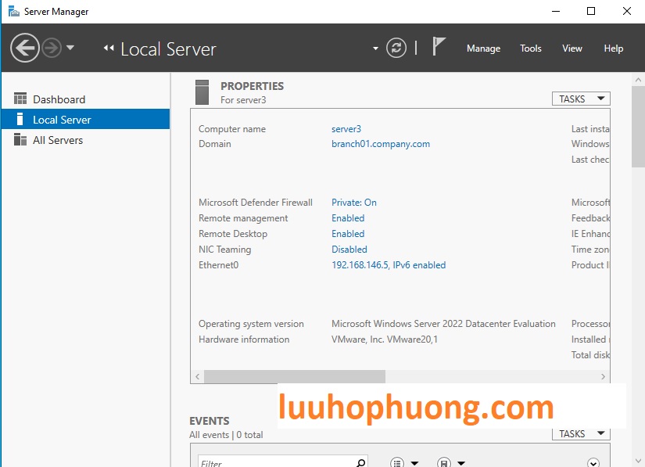Image resolution: width=645 pixels, height=467 pixels.
Task: Click the refresh icon in the toolbar
Action: (x=396, y=48)
